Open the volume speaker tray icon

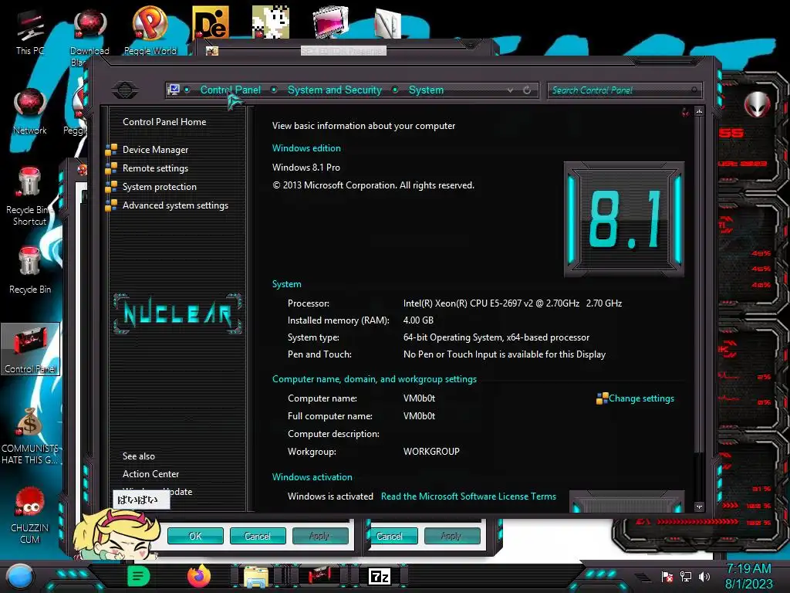coord(704,576)
